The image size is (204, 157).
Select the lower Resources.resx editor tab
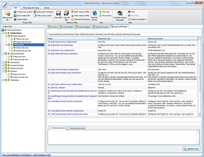pyautogui.click(x=57, y=128)
